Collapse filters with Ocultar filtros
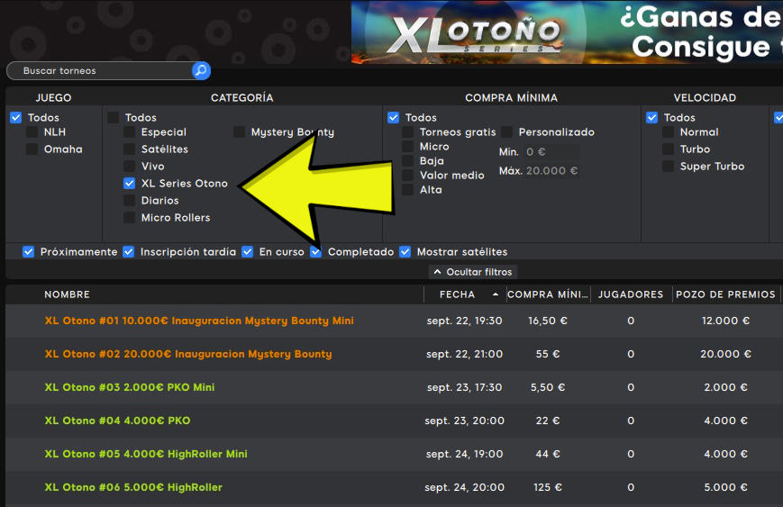Image resolution: width=783 pixels, height=507 pixels. pyautogui.click(x=473, y=272)
